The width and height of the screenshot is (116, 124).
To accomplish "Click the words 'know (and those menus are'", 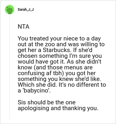I will (x=55, y=67).
